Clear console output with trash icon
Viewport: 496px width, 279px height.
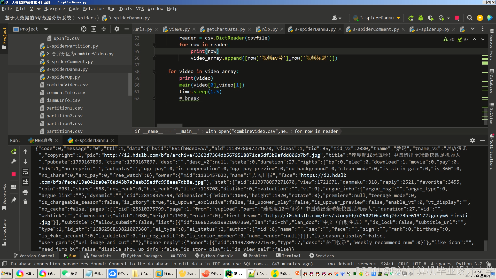point(25,202)
